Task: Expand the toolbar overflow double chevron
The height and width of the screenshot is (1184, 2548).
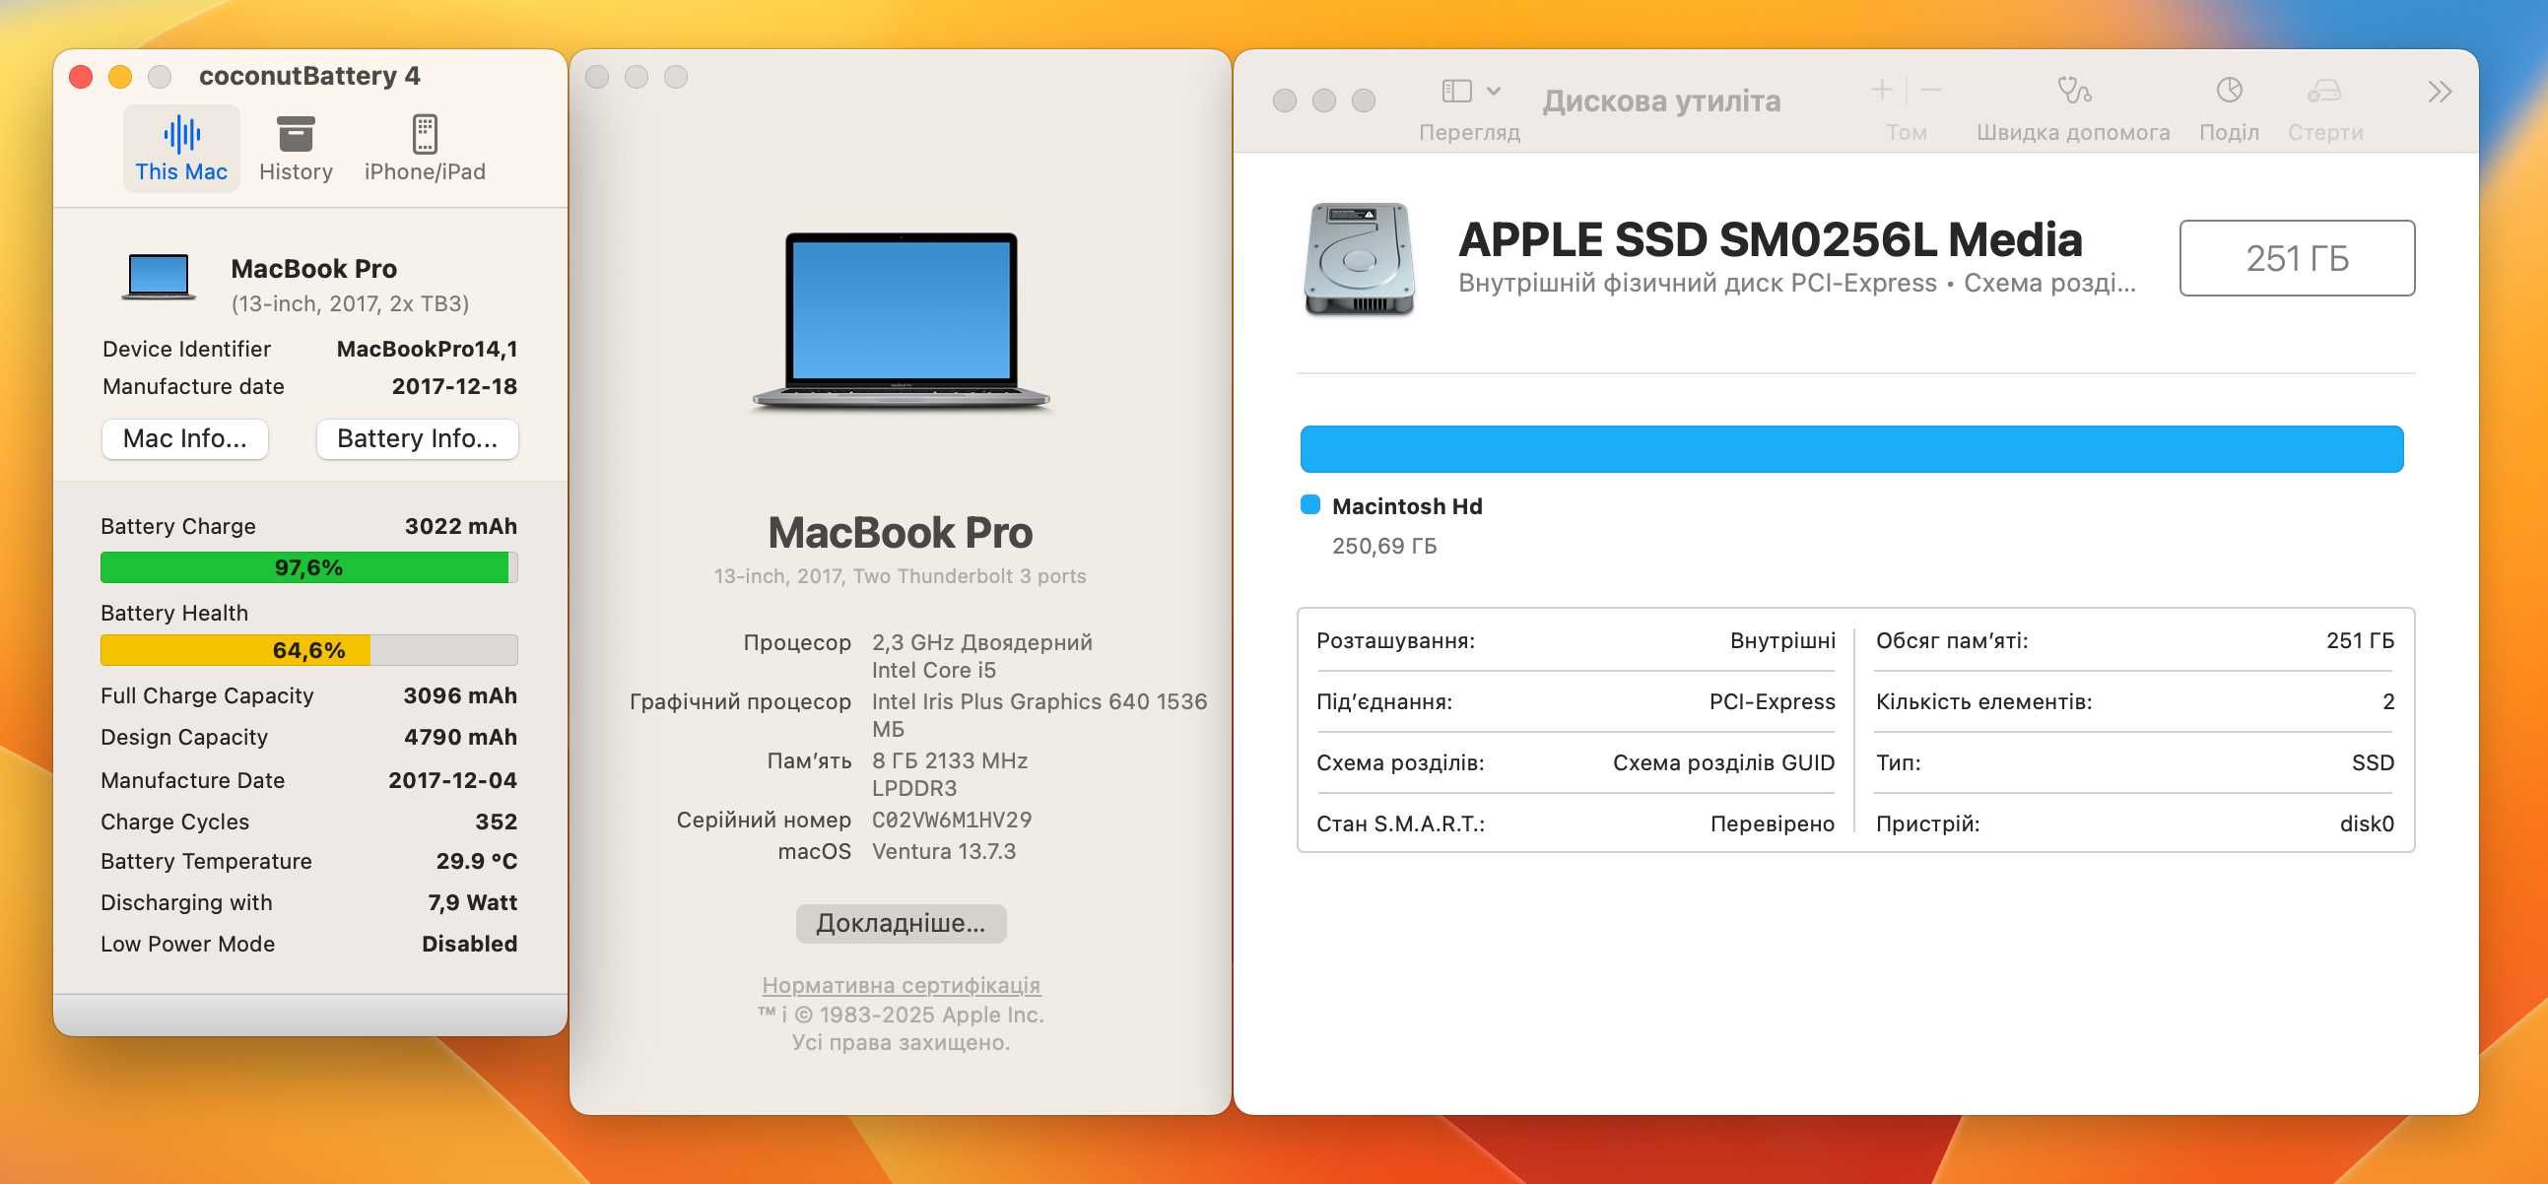Action: click(2440, 92)
